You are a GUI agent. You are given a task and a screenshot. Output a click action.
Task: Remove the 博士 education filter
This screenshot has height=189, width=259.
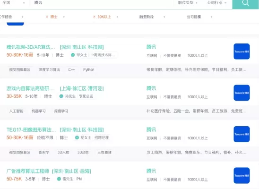(47, 17)
